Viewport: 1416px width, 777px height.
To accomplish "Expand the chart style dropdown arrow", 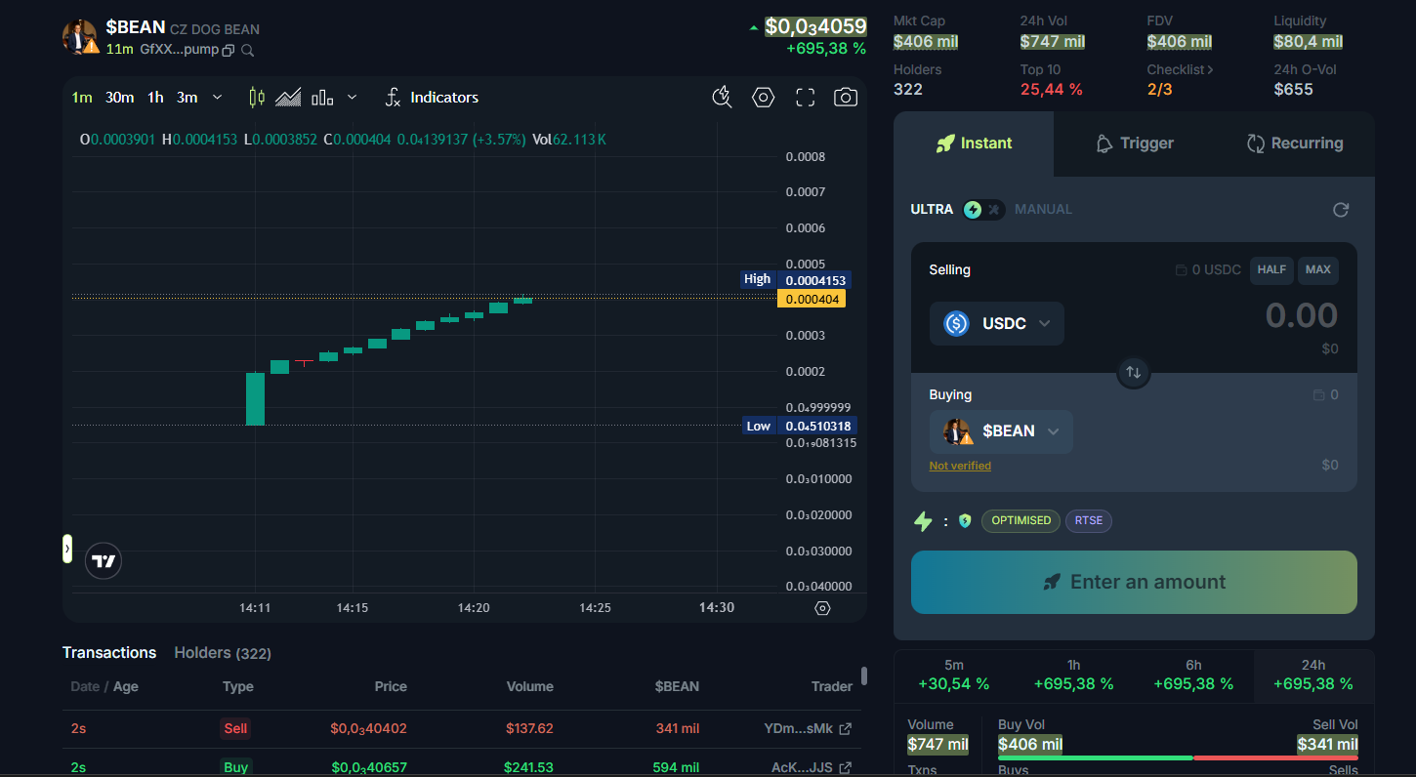I will point(352,98).
